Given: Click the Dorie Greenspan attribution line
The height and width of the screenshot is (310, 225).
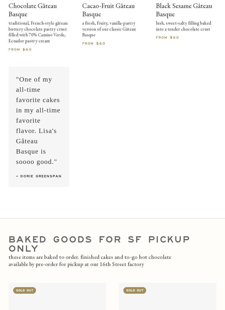Looking at the screenshot, I should point(39,176).
